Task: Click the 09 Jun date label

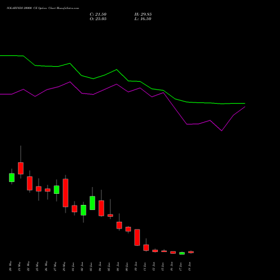Action: click(127, 267)
